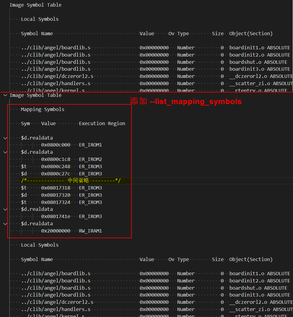Select the address 0x0800c000

(56, 145)
